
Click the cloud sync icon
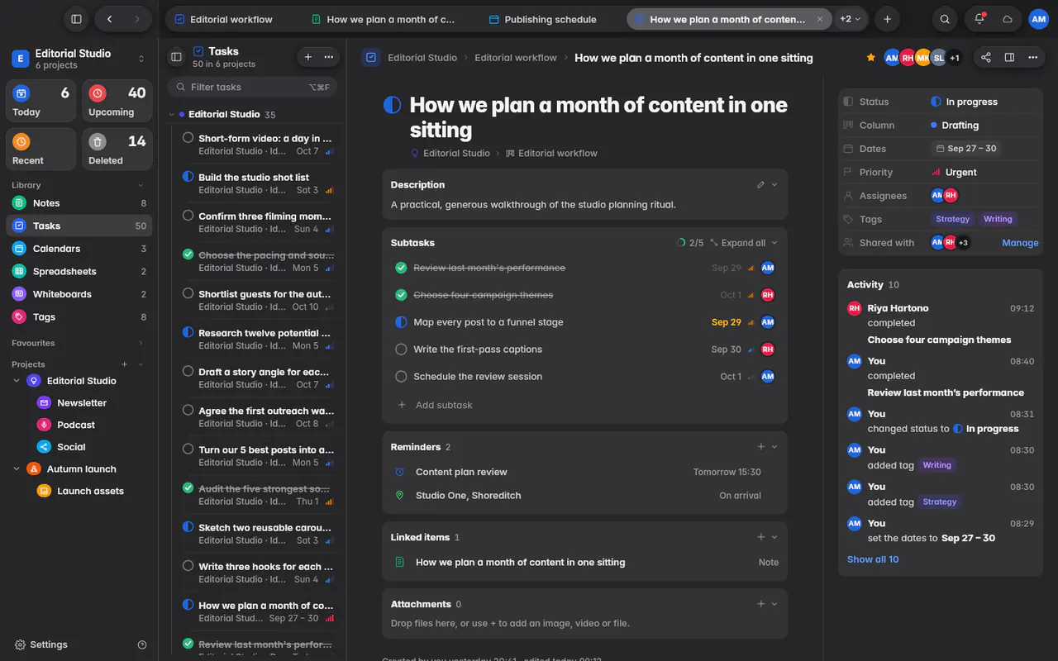pyautogui.click(x=1008, y=19)
